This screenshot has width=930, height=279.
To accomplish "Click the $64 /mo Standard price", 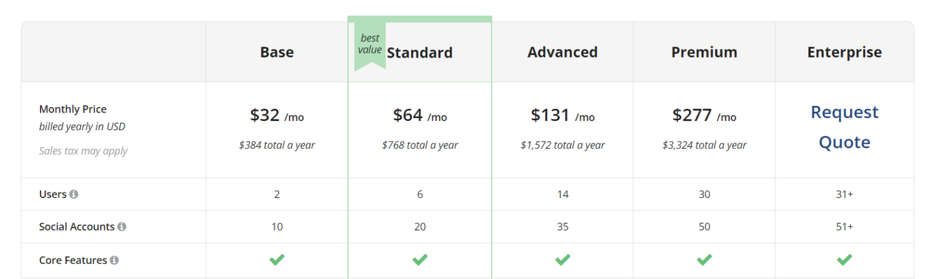I will point(420,115).
